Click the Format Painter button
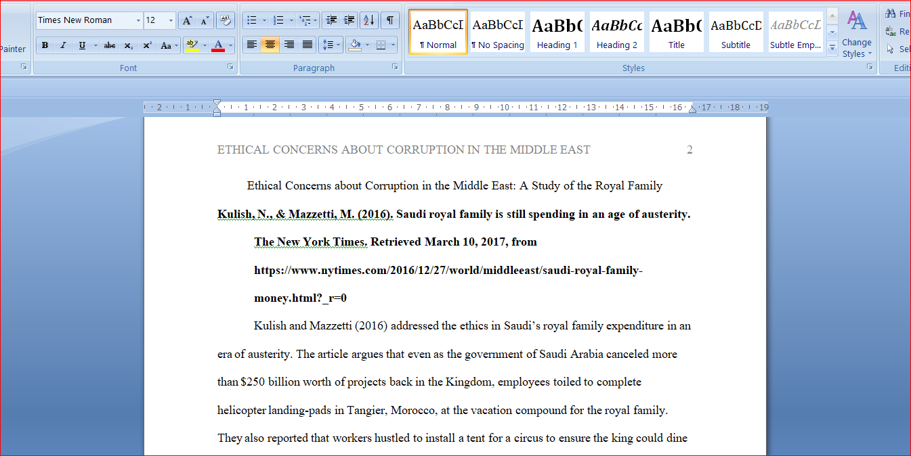 pyautogui.click(x=13, y=49)
